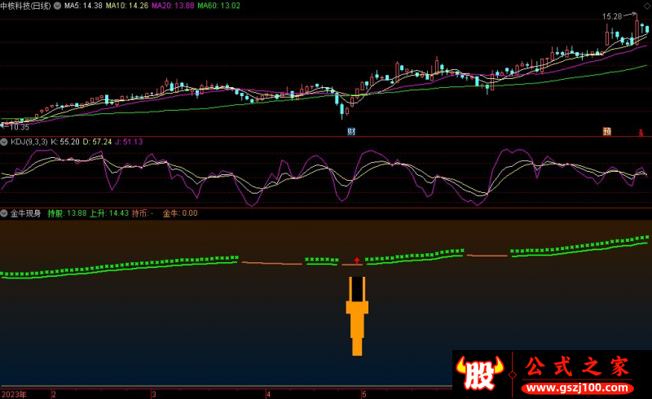Expand the main chart indicator dropdown arrow
Screen dimensions: 652x399
coord(58,6)
